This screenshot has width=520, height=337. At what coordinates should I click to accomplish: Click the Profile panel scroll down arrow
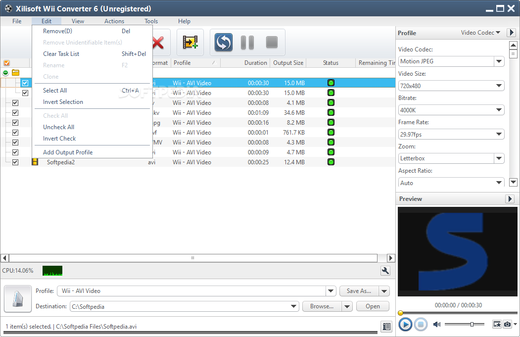click(513, 182)
